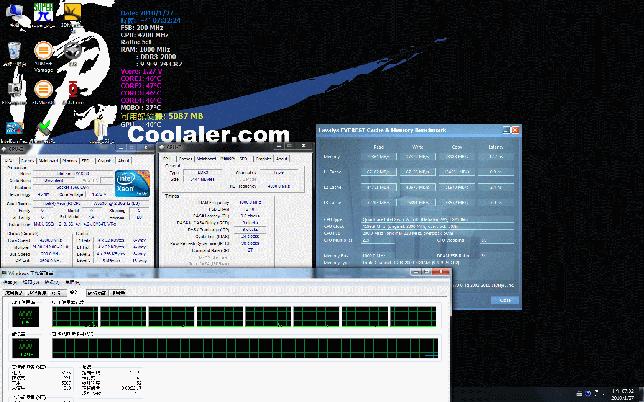Launch the super_pi desktop shortcut
Viewport: 644px width, 402px height.
[43, 15]
